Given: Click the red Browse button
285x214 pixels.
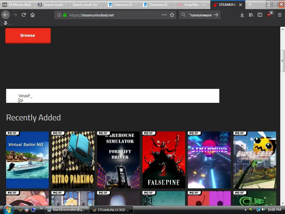Looking at the screenshot, I should [28, 35].
